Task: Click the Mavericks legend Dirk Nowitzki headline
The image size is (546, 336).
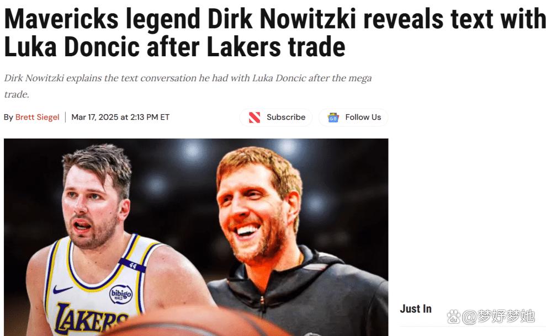Action: click(274, 33)
